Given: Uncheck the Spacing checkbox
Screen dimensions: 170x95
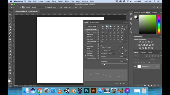Looking at the screenshot, I should tap(101, 61).
